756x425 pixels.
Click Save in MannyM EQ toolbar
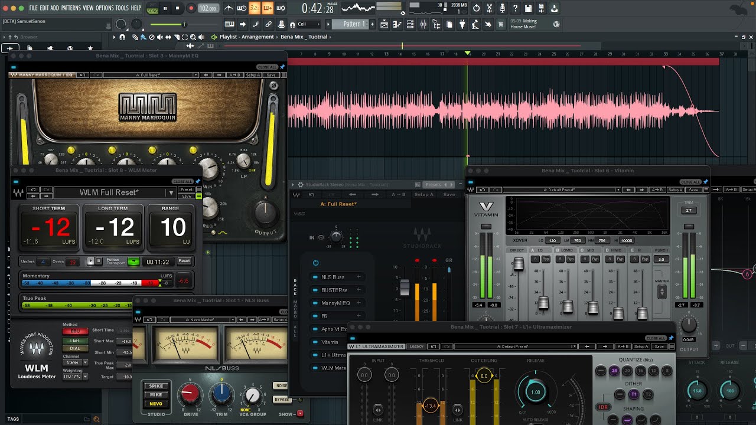click(x=271, y=75)
